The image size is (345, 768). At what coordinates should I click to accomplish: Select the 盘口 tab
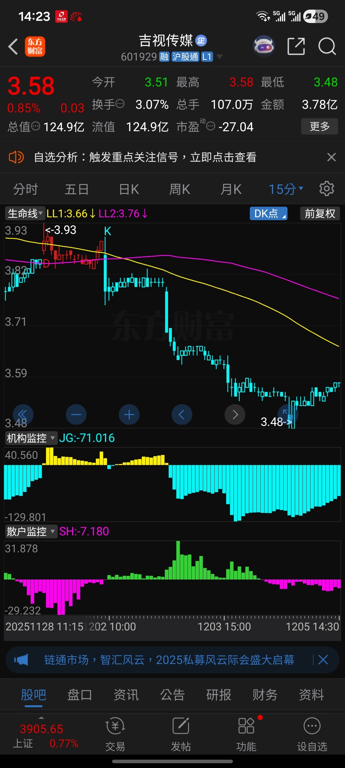pyautogui.click(x=80, y=695)
